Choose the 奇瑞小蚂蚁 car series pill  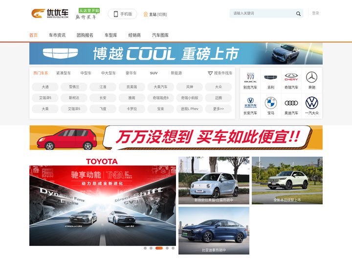(190, 98)
